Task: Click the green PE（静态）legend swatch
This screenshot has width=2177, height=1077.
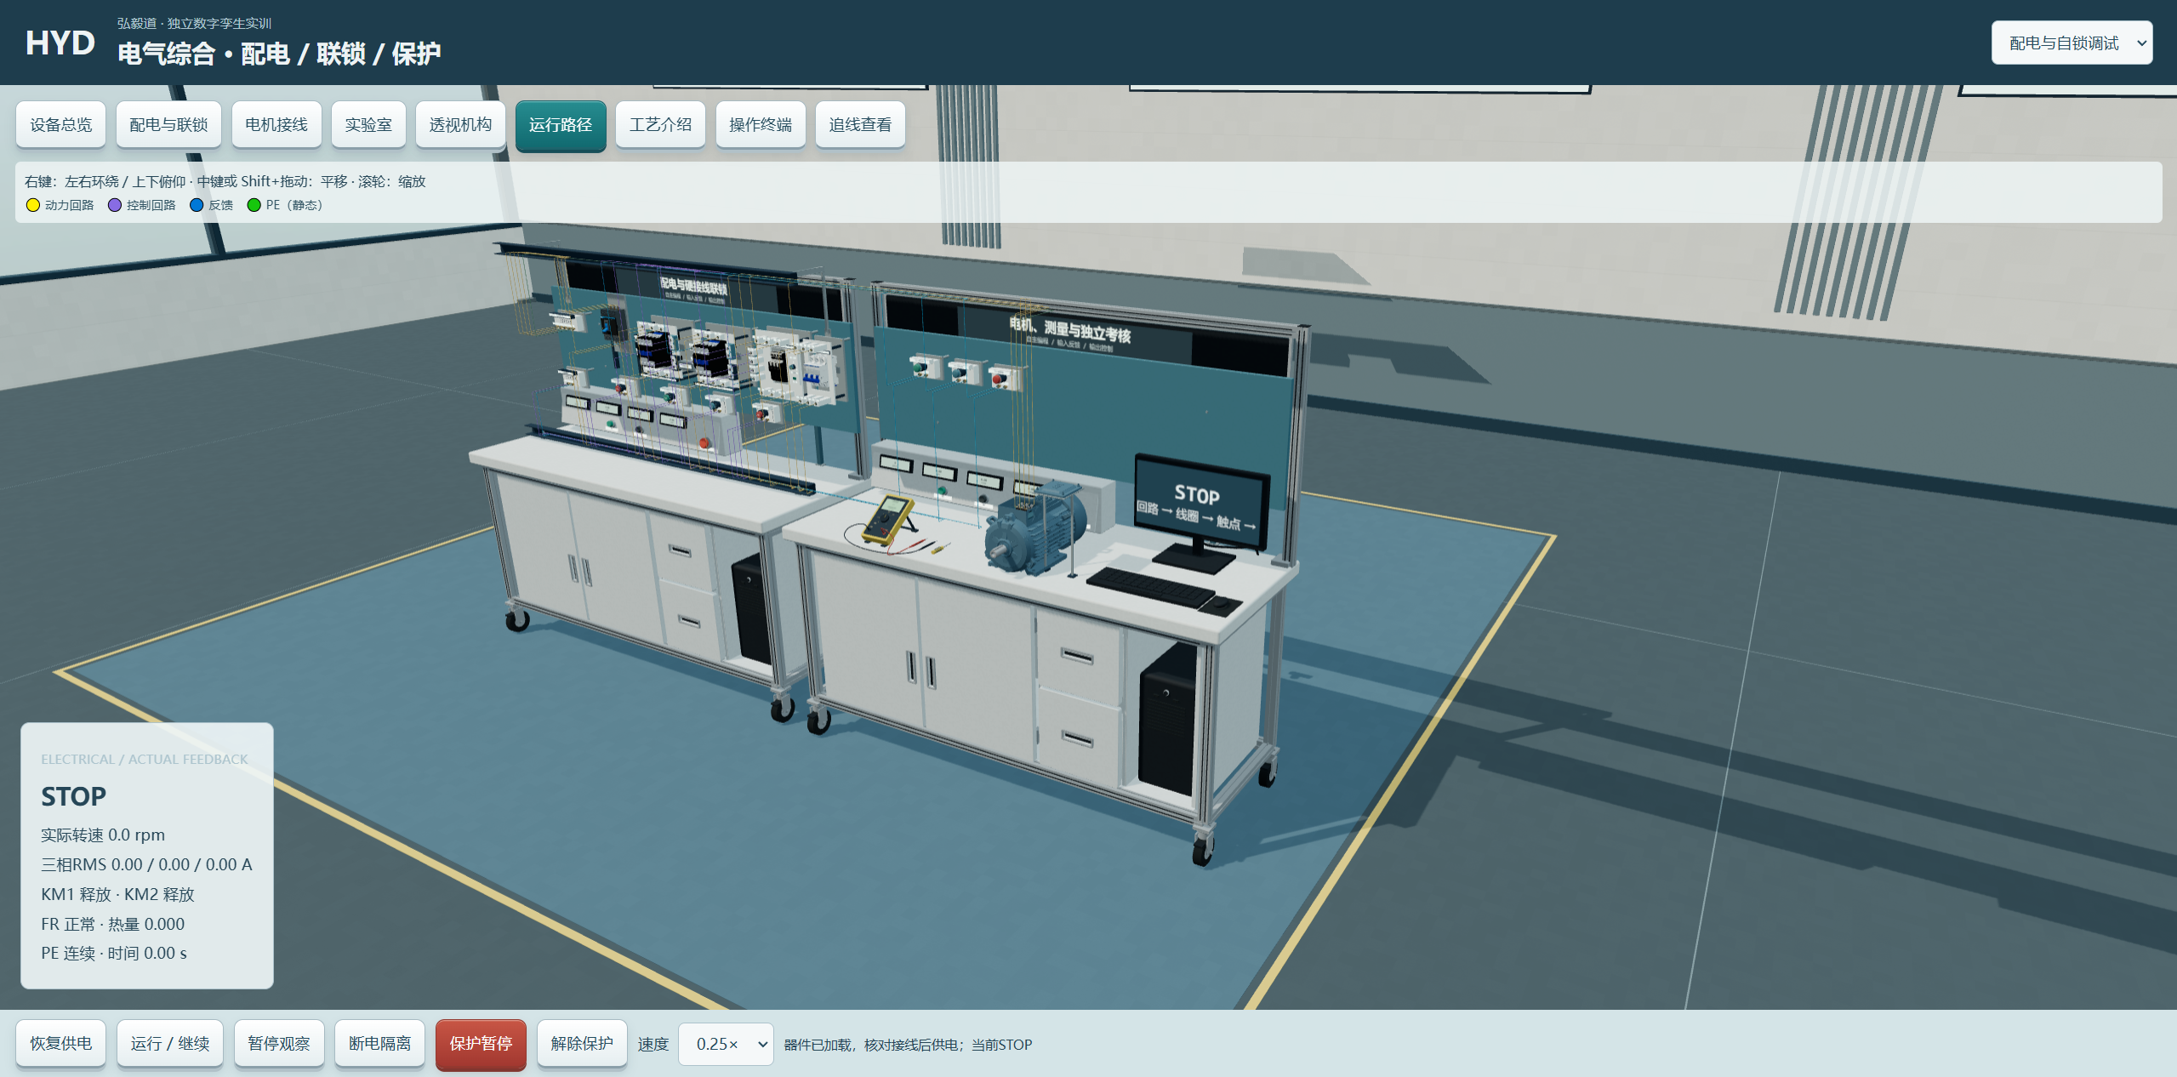Action: (x=254, y=205)
